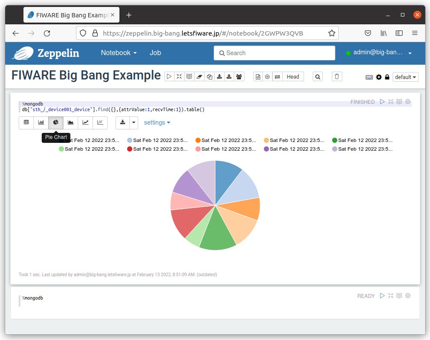Image resolution: width=430 pixels, height=340 pixels.
Task: Click the dark green pie slice
Action: click(218, 233)
